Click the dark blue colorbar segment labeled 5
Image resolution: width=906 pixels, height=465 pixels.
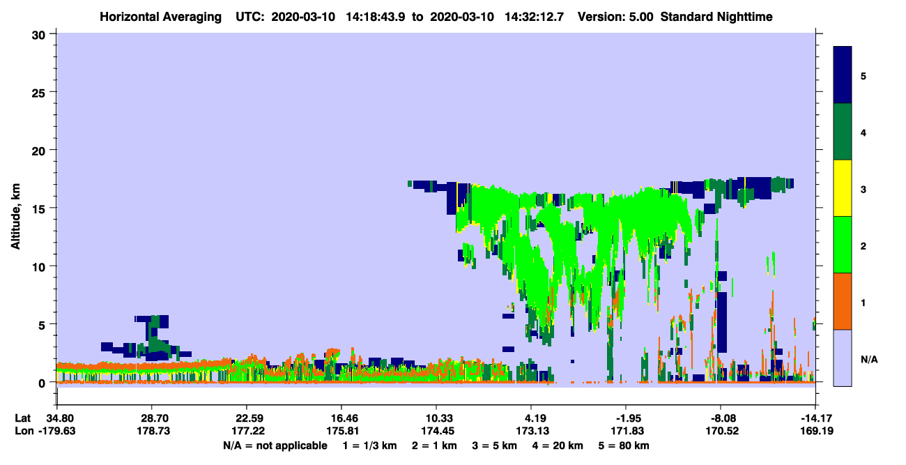click(843, 75)
